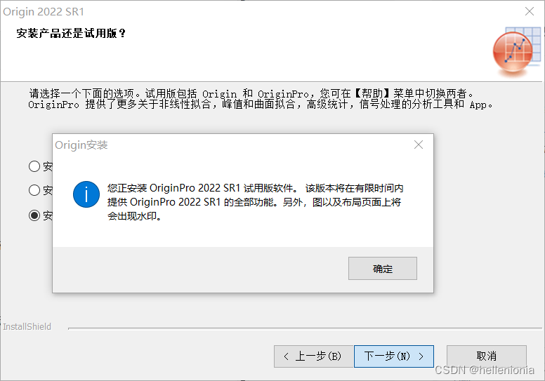The image size is (545, 381).
Task: Confirm the dialog with 确定 button
Action: [x=382, y=269]
